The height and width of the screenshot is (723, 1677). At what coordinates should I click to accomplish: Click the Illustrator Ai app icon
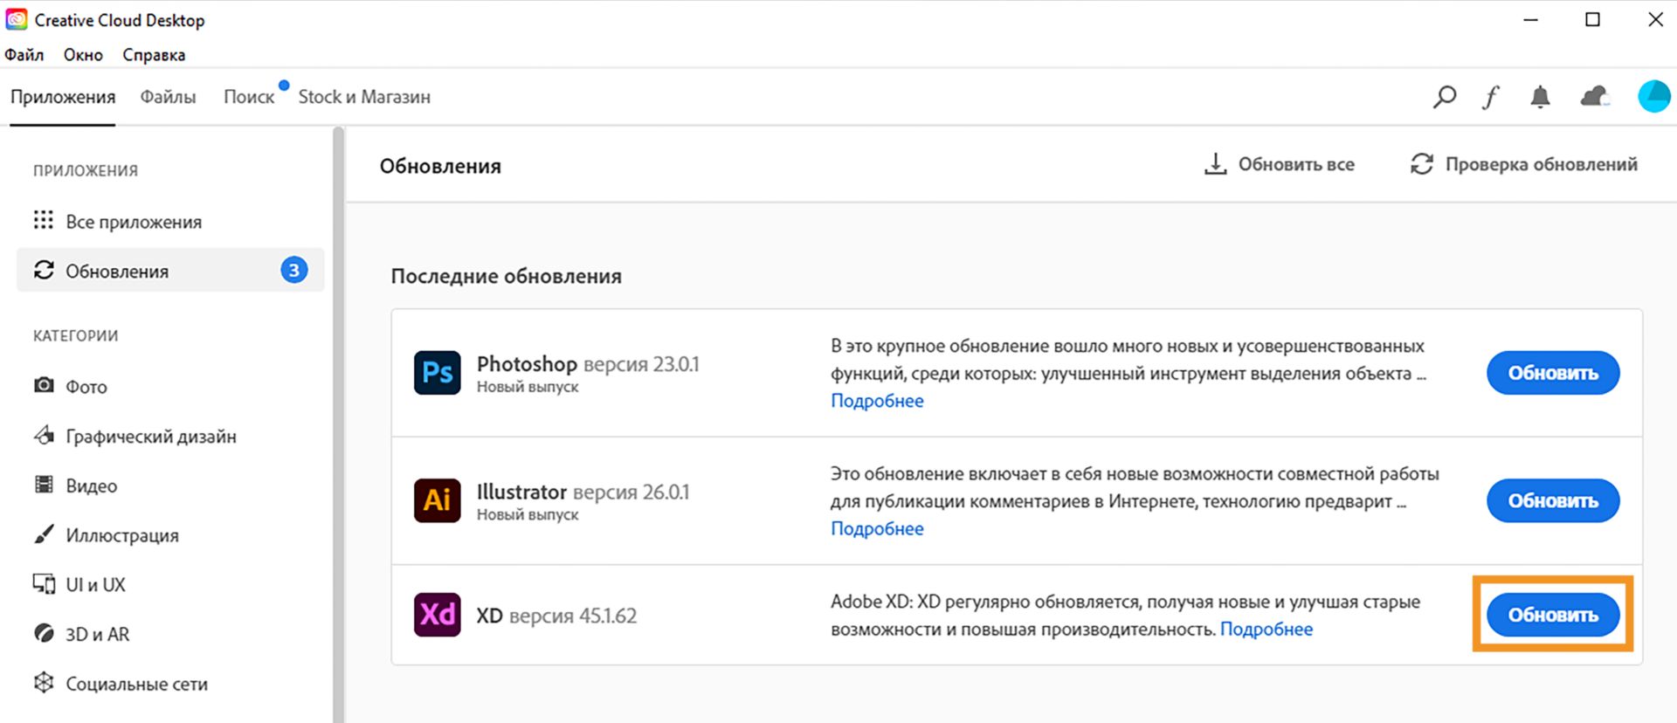[437, 500]
